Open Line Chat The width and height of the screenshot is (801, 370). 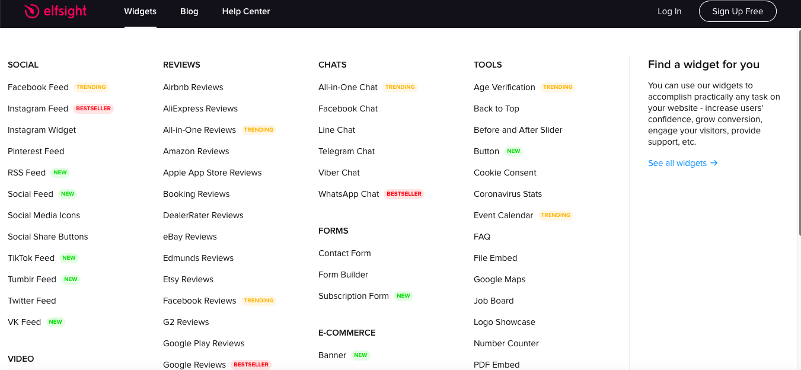(337, 130)
